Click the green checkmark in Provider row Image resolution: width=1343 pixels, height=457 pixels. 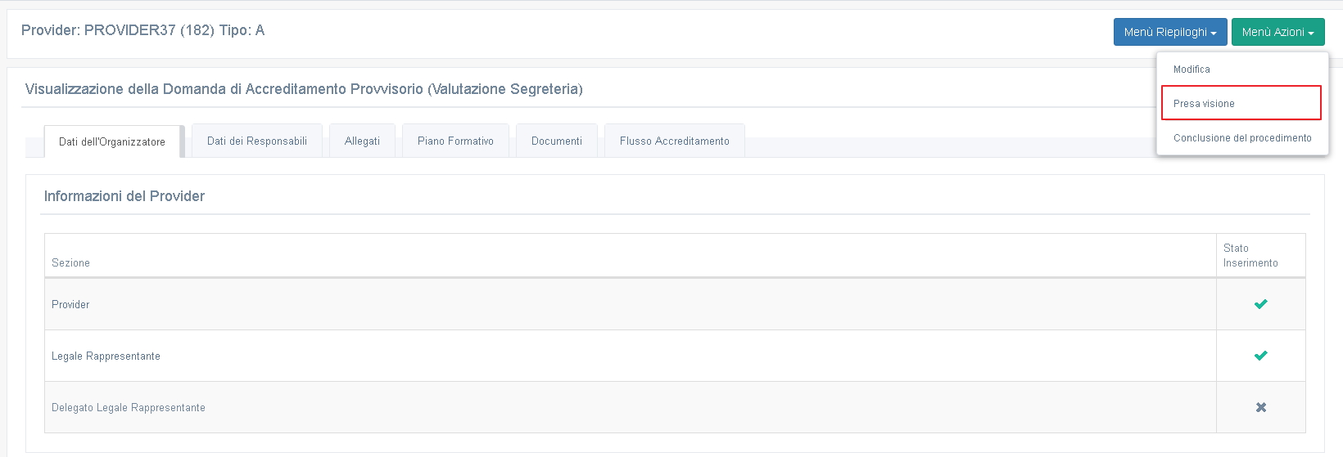coord(1260,304)
